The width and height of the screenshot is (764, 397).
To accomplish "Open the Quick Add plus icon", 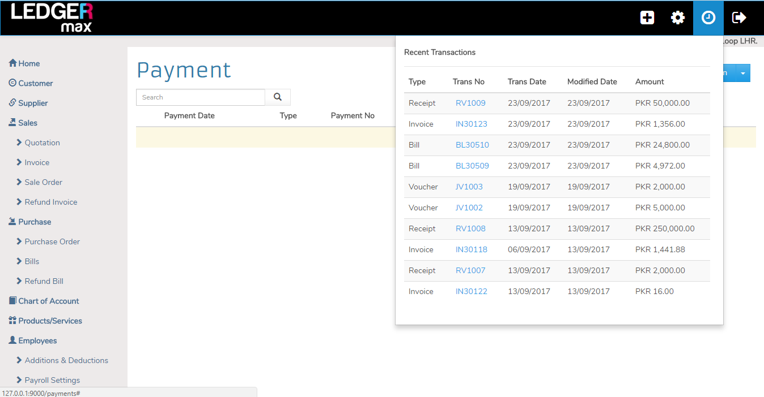I will tap(647, 18).
